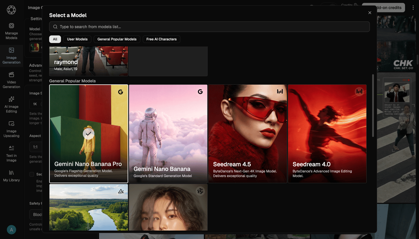This screenshot has height=239, width=419.
Task: Choose the raymond character model card
Action: click(89, 61)
